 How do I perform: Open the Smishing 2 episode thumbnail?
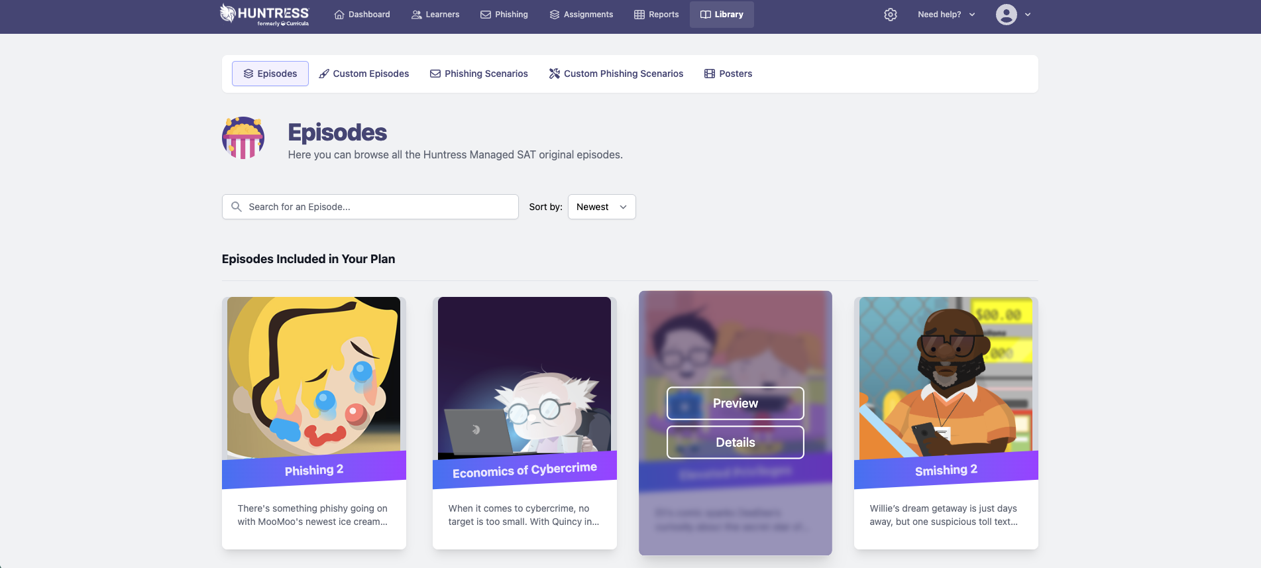(x=946, y=379)
